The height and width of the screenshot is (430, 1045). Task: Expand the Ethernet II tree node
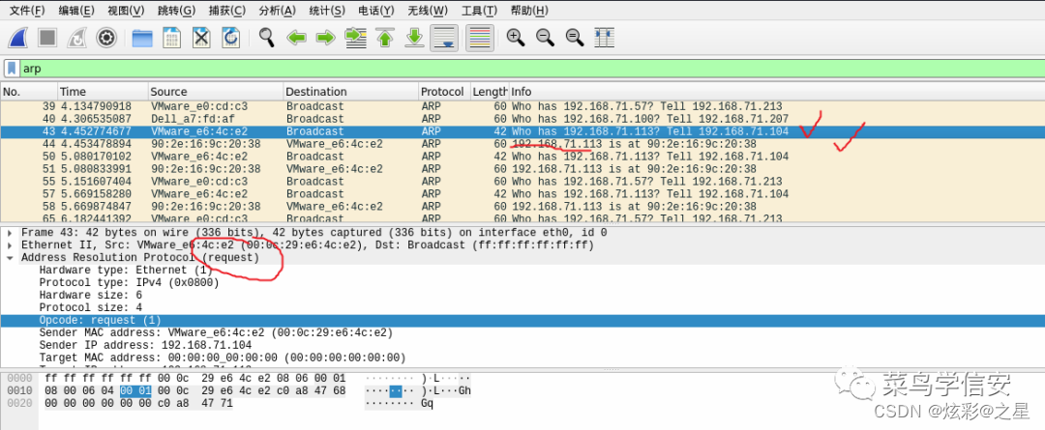pyautogui.click(x=10, y=244)
